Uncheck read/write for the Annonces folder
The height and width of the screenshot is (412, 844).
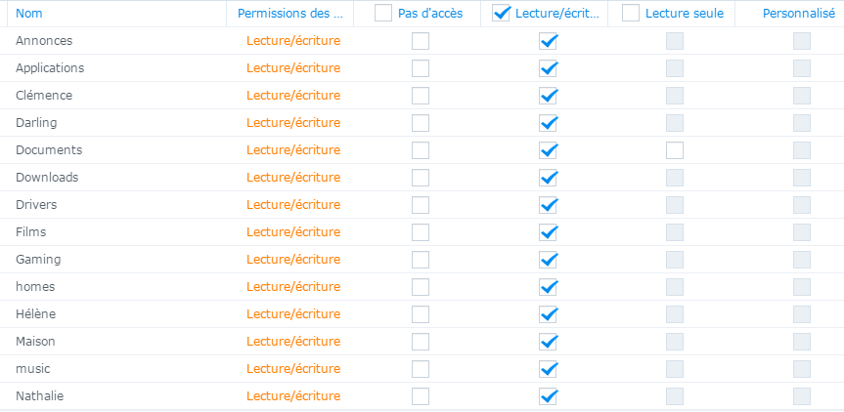pos(548,41)
